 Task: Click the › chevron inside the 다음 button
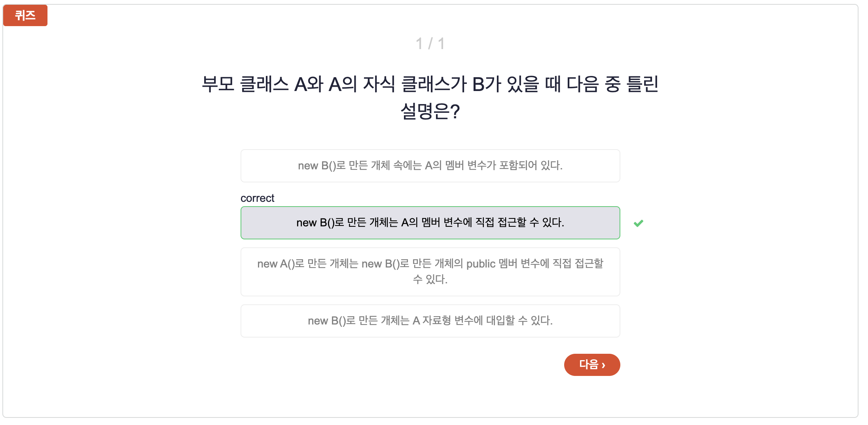pyautogui.click(x=603, y=365)
